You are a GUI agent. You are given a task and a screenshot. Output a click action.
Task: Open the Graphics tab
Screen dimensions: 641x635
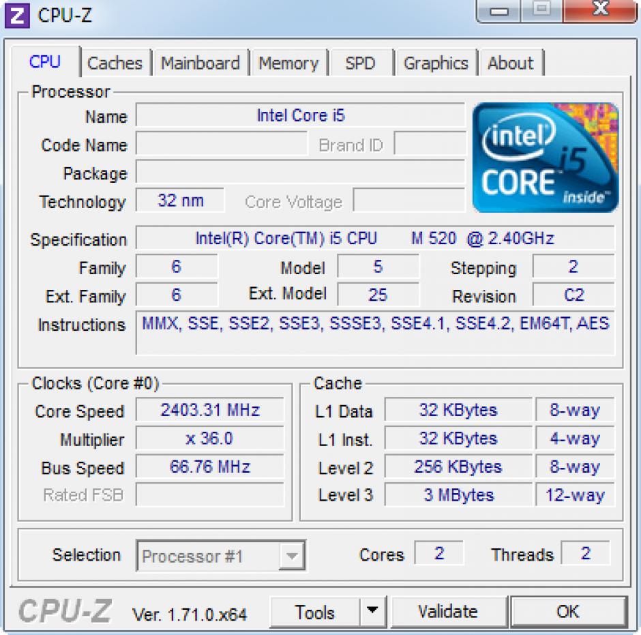point(436,63)
